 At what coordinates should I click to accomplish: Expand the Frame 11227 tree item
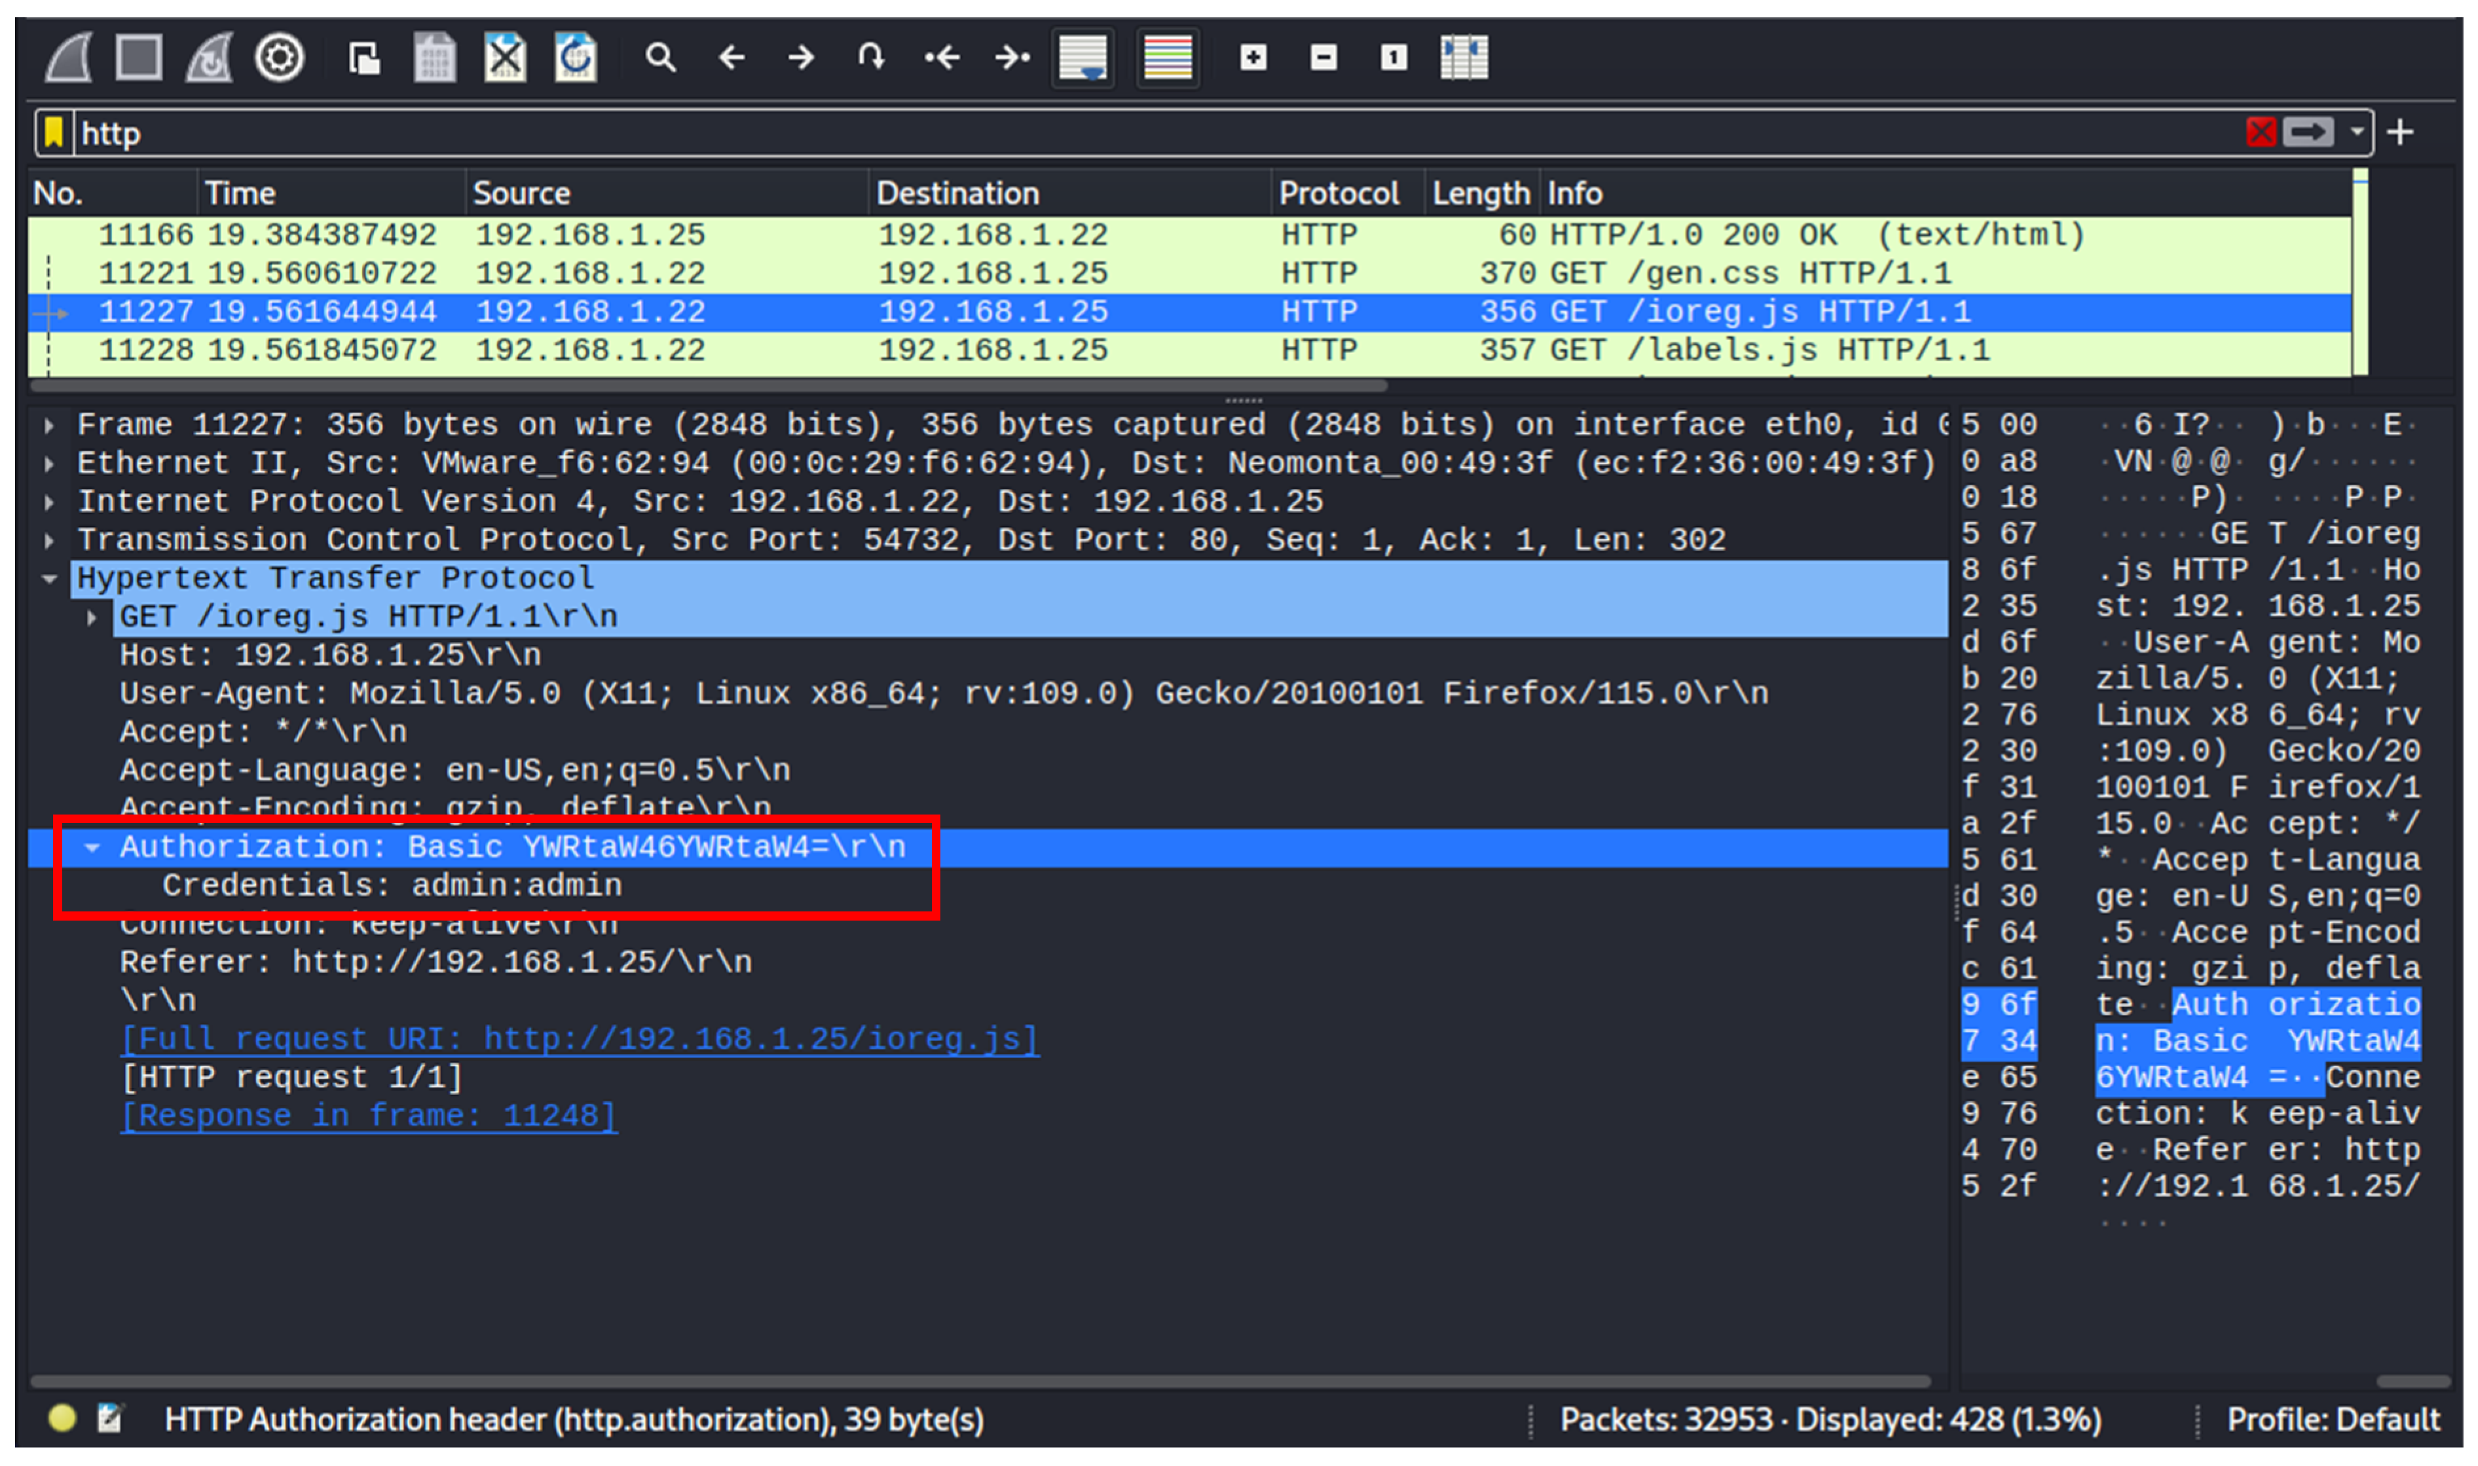point(48,426)
